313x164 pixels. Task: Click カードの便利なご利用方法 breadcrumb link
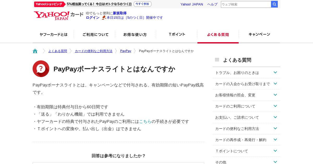pyautogui.click(x=94, y=51)
